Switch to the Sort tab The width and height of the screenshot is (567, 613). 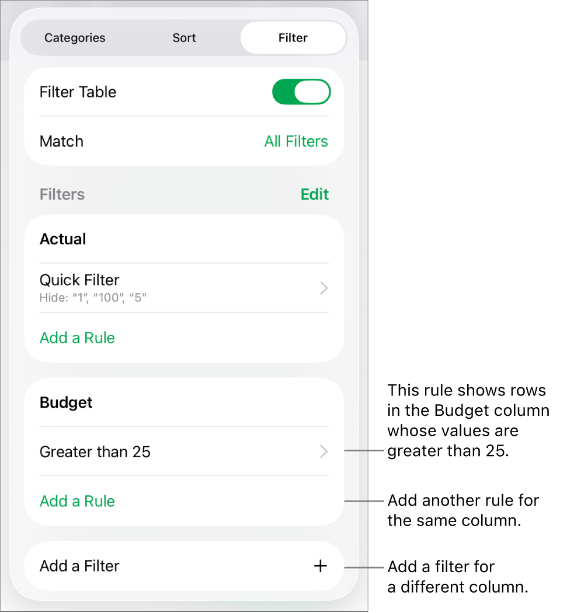[184, 37]
